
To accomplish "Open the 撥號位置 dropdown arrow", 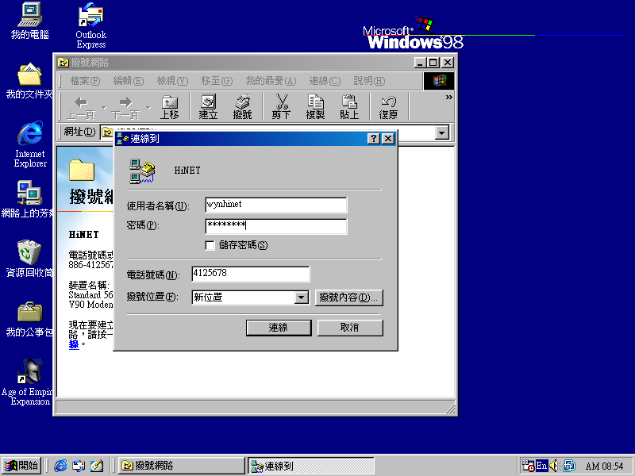I will coord(301,297).
